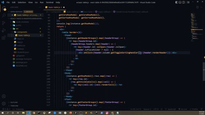This screenshot has width=205, height=115.
Task: Open the Go menu
Action: coord(36,2)
